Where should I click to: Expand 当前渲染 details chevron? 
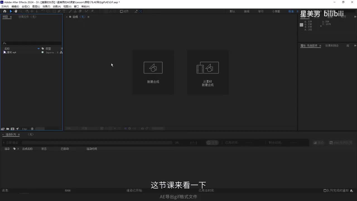(x=4, y=143)
